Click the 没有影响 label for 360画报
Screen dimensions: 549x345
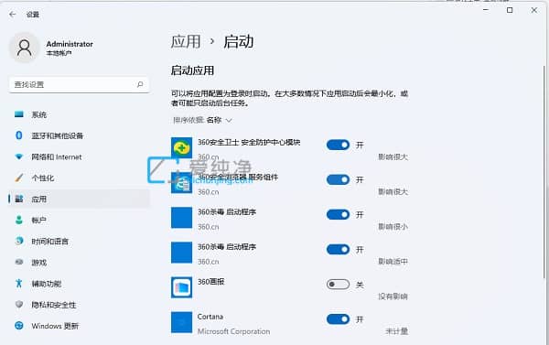point(393,296)
